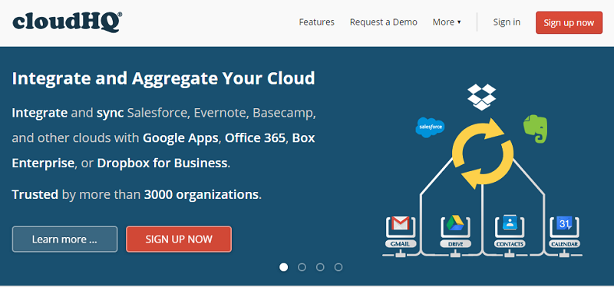Click the Calendar icon
This screenshot has height=307, width=614.
[x=564, y=223]
